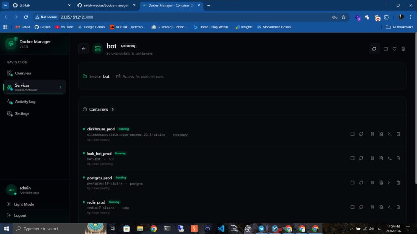Open the Chrome three-dot menu

tap(411, 17)
